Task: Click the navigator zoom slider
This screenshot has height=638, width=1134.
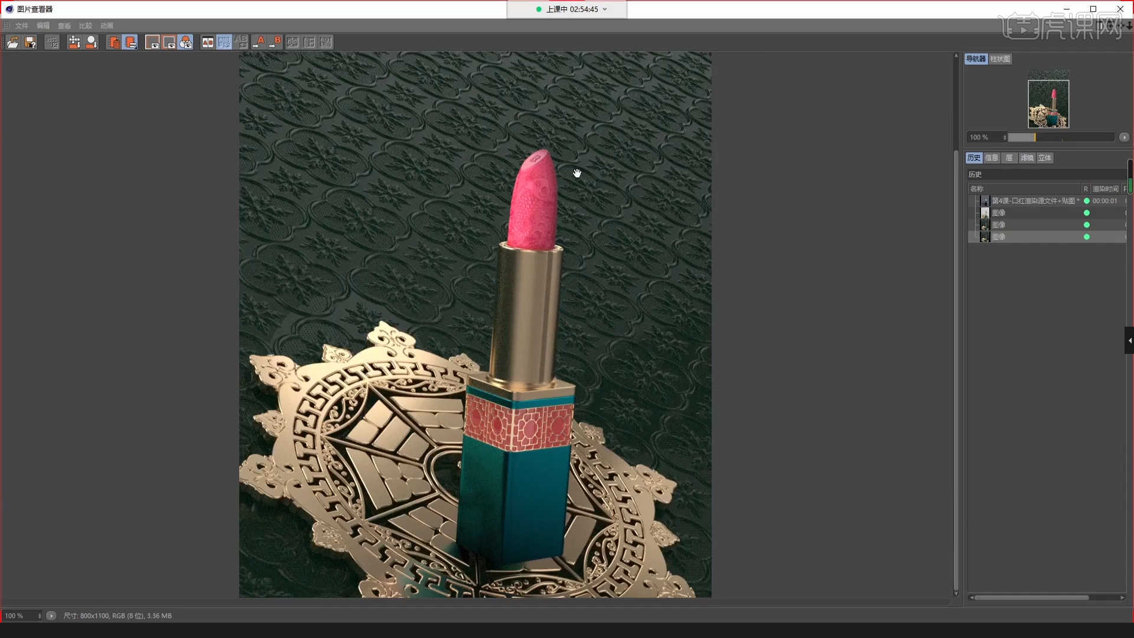Action: (x=1061, y=137)
